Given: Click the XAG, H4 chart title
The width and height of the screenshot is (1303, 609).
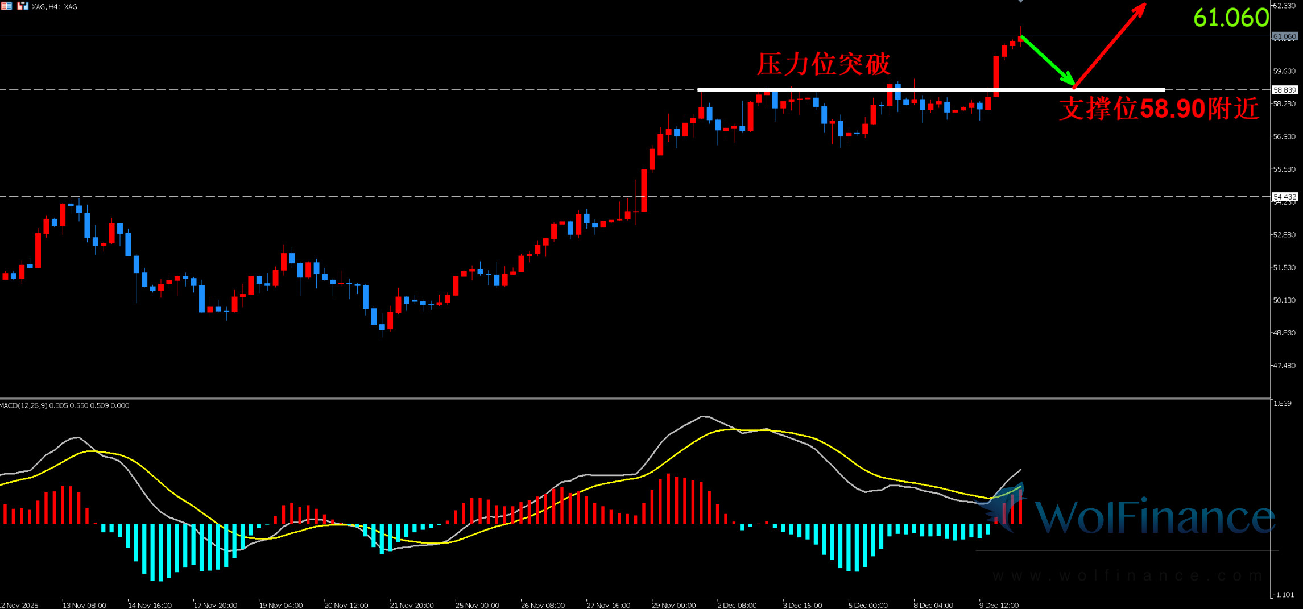Looking at the screenshot, I should 55,7.
